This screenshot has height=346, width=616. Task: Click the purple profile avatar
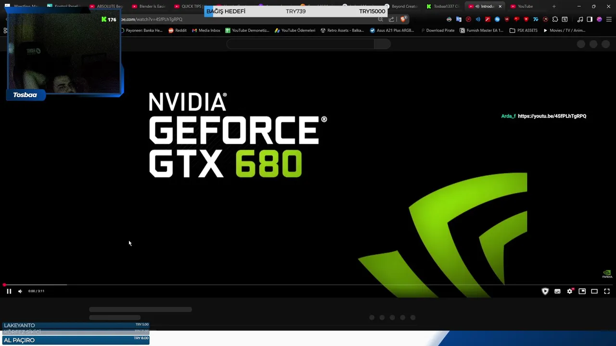point(599,19)
